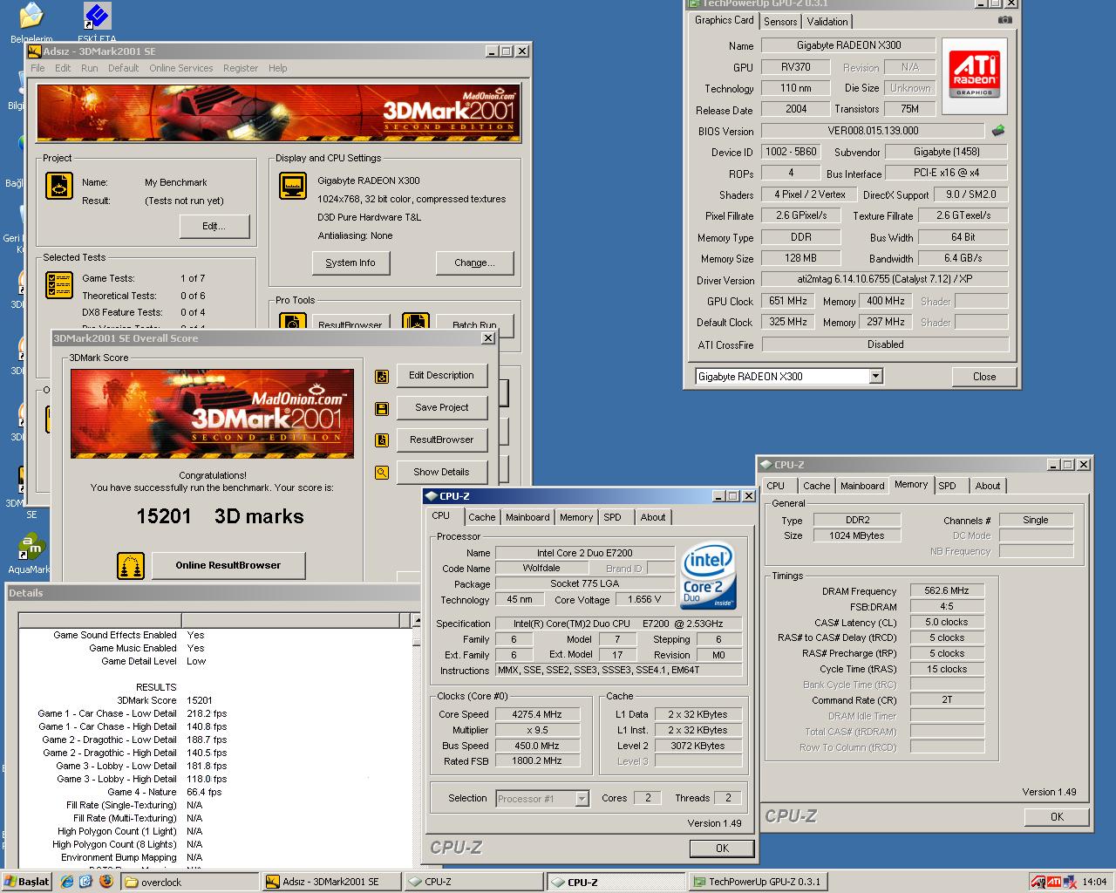
Task: Click the System Info button
Action: 350,263
